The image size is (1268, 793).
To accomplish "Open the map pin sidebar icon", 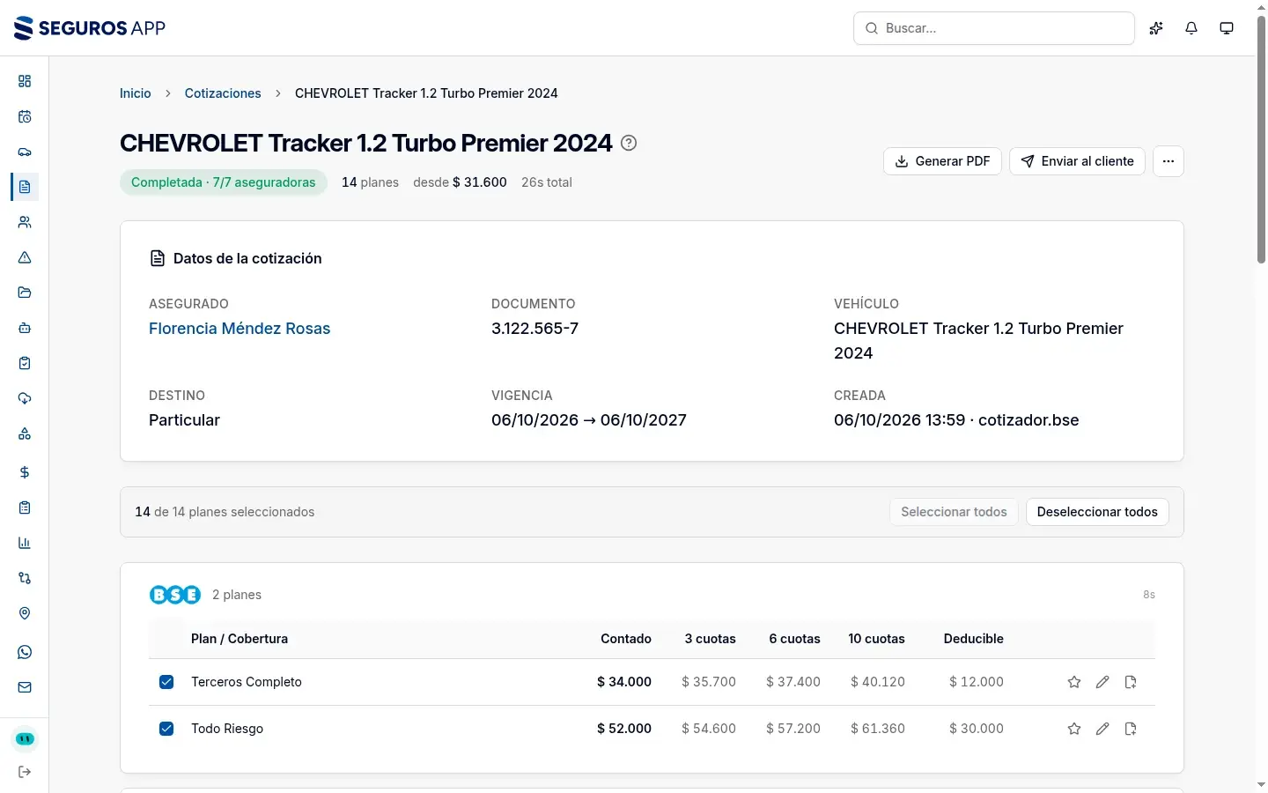I will 25,613.
